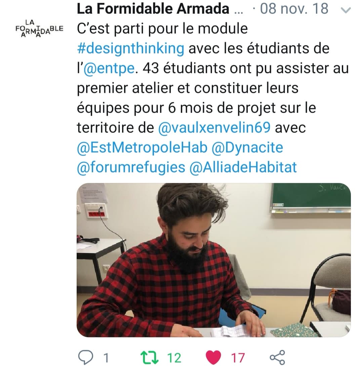Open the @entpe mention
363x377 pixels.
[x=109, y=68]
